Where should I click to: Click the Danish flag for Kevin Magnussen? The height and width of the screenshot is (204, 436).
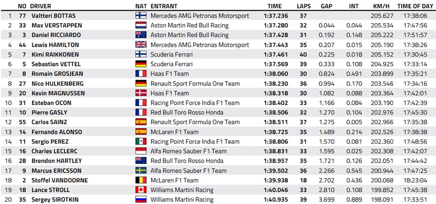pyautogui.click(x=141, y=93)
